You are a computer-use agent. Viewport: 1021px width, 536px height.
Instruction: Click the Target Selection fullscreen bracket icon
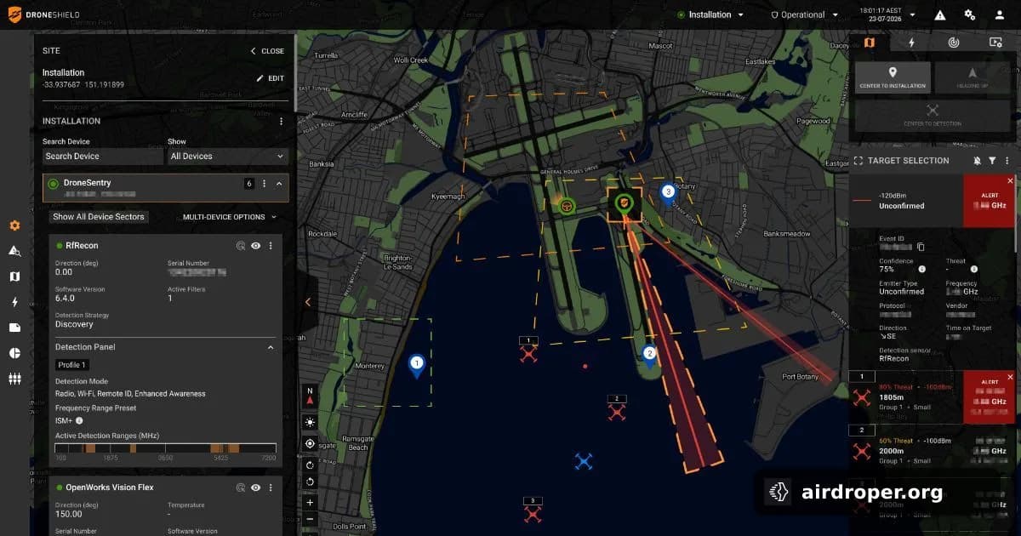(858, 161)
